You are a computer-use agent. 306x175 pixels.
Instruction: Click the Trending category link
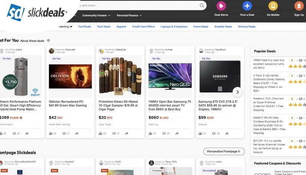[65, 27]
